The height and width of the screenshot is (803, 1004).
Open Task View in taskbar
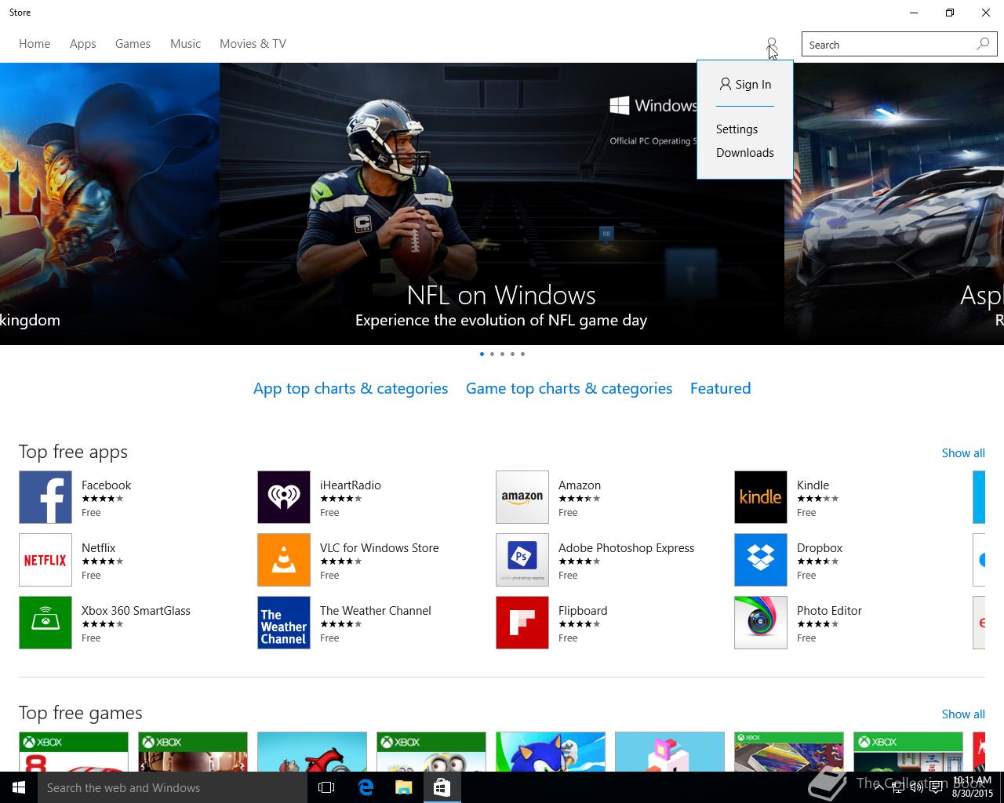coord(326,787)
